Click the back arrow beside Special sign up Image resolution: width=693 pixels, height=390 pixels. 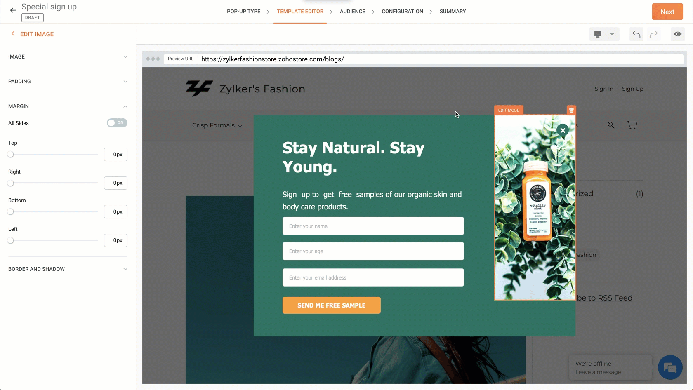pyautogui.click(x=13, y=10)
